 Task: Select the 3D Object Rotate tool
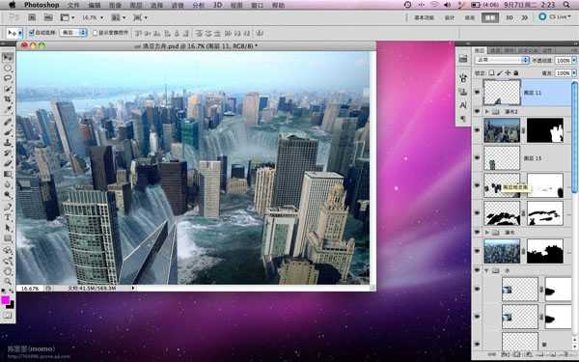coord(8,250)
